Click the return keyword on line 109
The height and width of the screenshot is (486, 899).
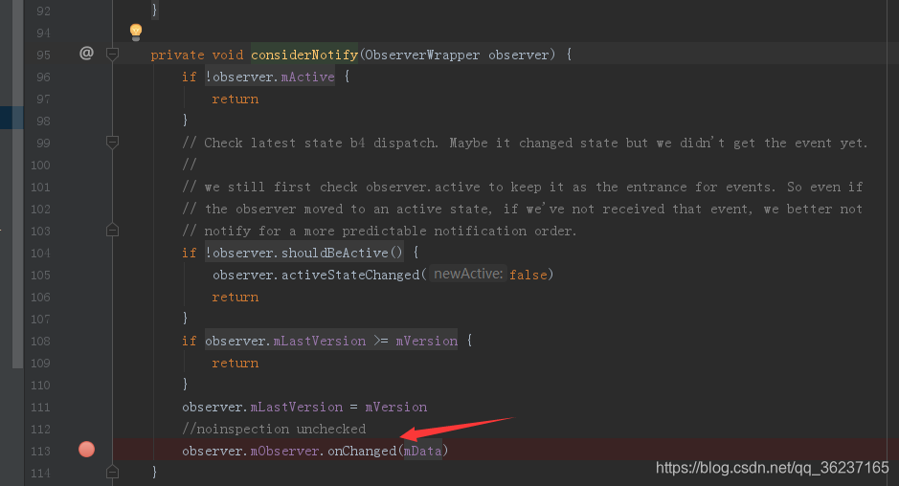pos(236,364)
